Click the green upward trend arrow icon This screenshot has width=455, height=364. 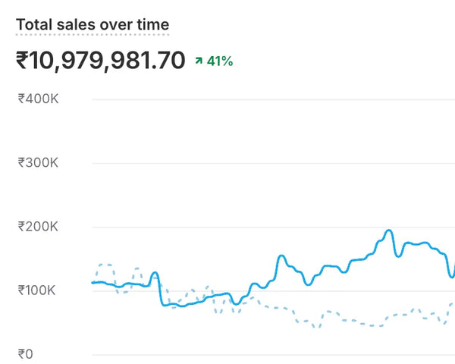click(199, 61)
